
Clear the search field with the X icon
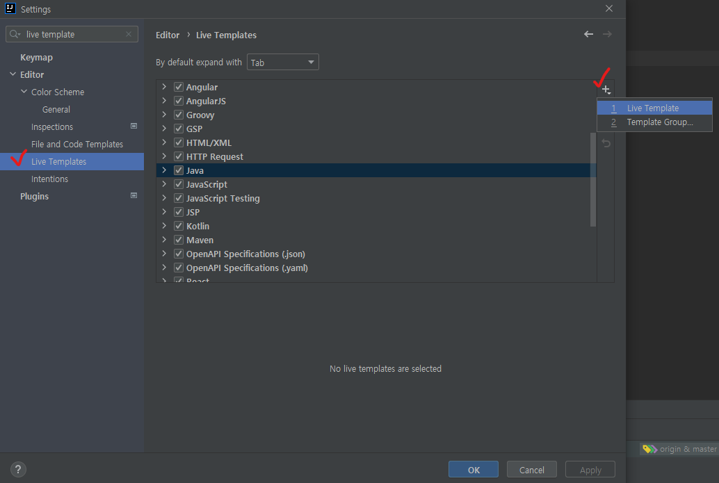[x=129, y=34]
